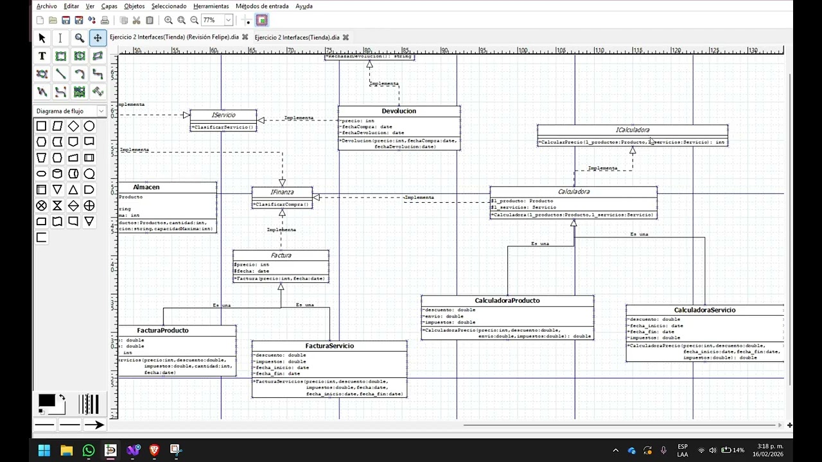Open the line style selector
The image size is (822, 462).
(69, 425)
